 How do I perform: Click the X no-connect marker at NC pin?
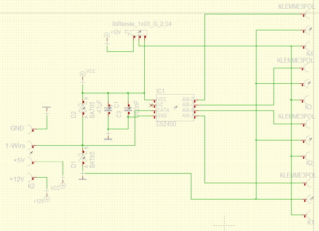(151, 105)
